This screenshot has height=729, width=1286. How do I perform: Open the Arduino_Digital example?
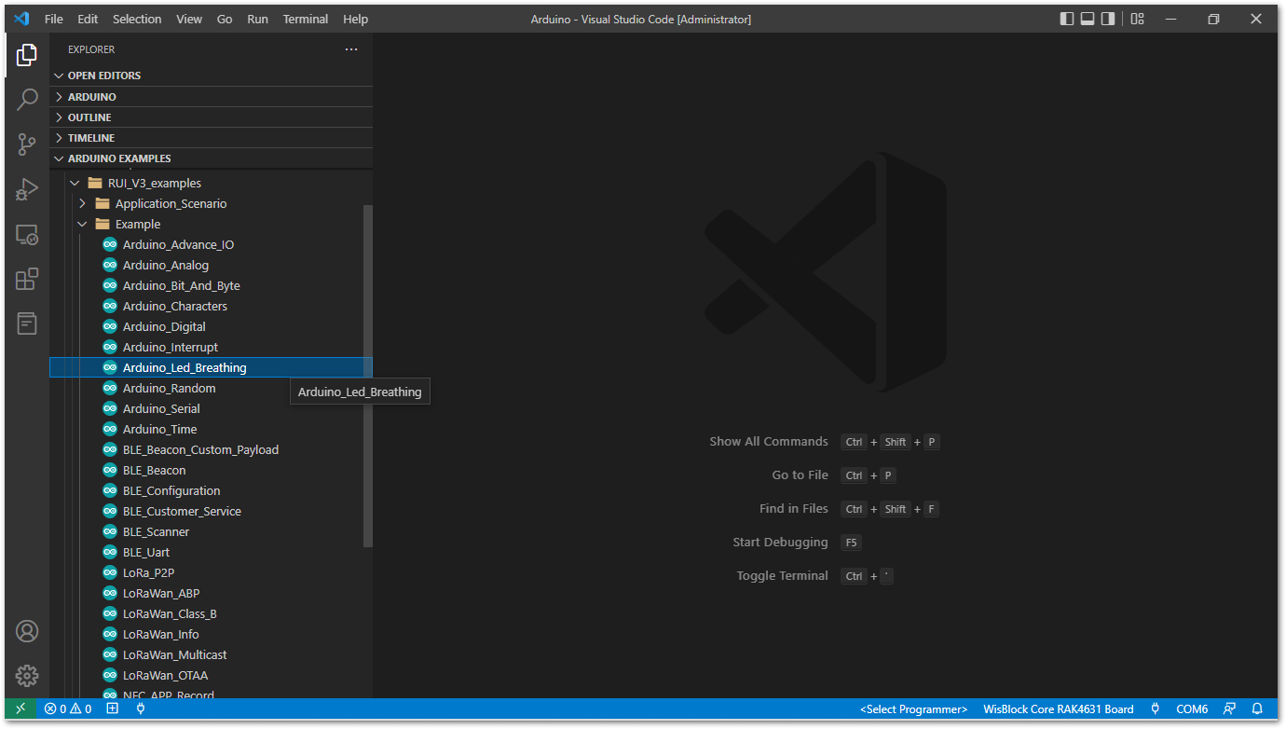[211, 327]
